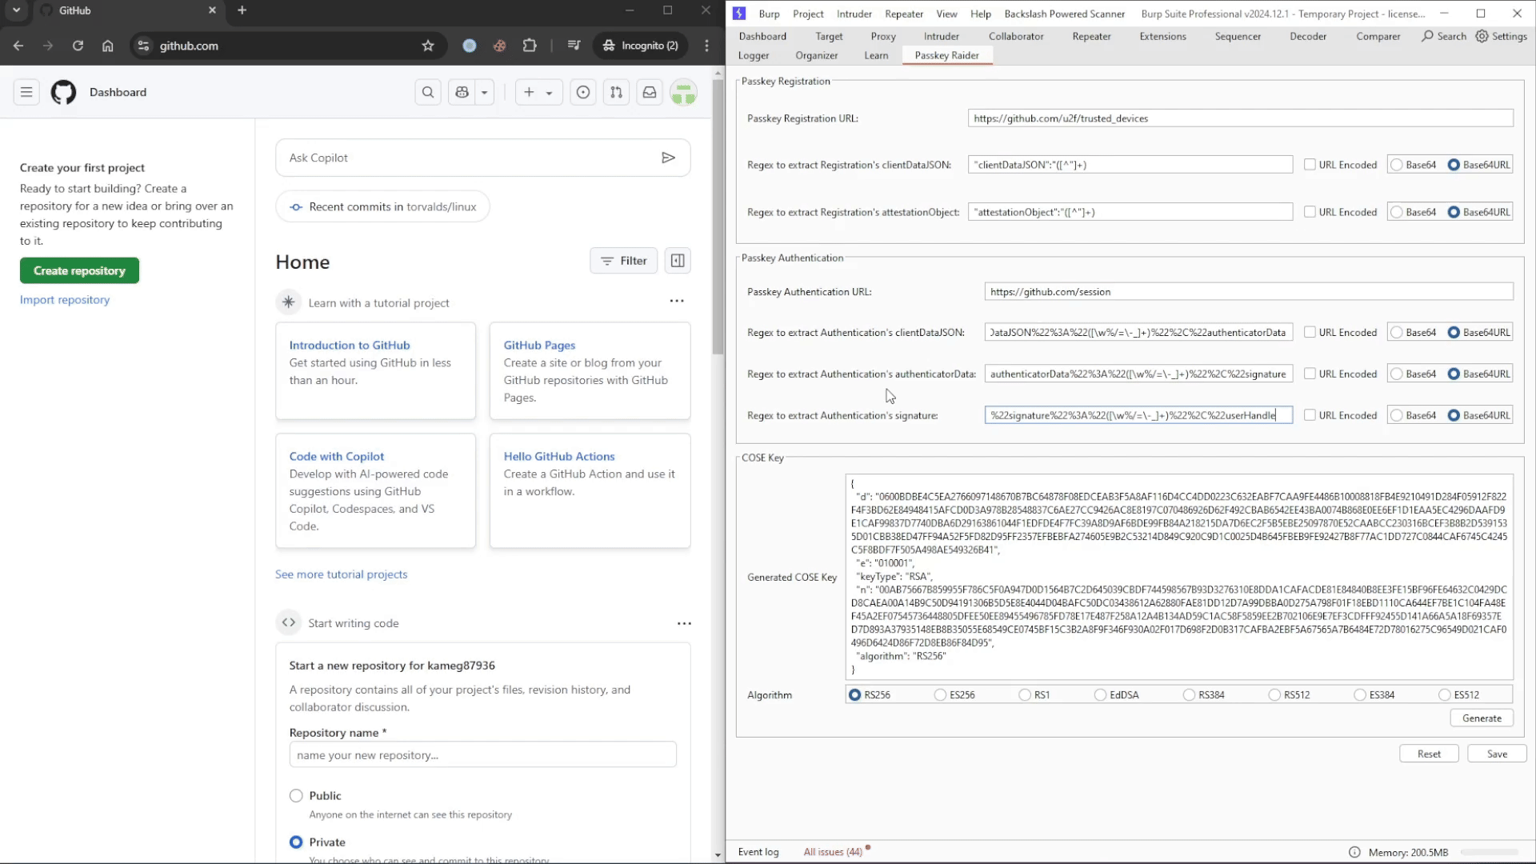Open Chrome media controls icon

(x=574, y=46)
